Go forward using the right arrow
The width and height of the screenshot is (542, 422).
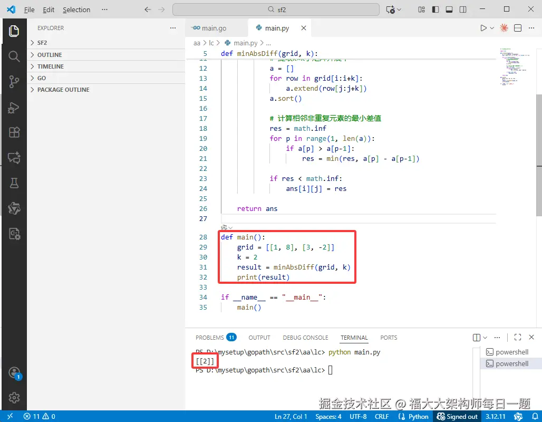point(161,9)
